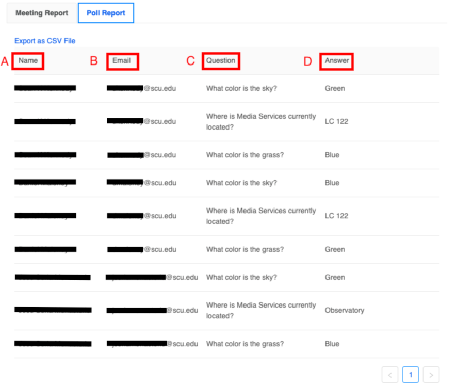Go to the next page arrow
456x385 pixels.
431,375
